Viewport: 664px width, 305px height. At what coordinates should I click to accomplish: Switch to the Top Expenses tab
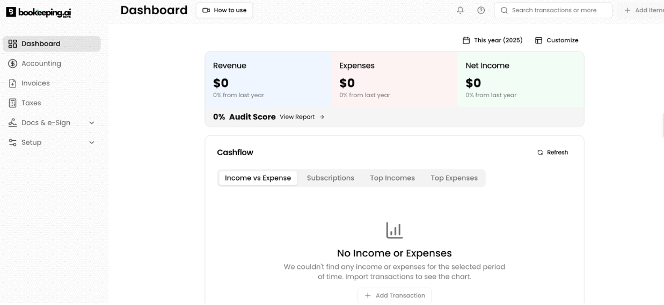click(x=454, y=178)
